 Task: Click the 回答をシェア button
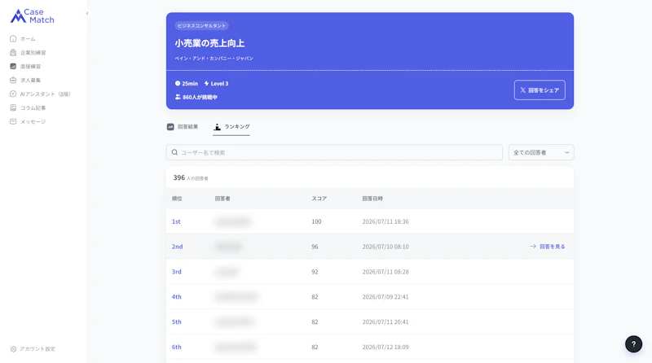(x=540, y=90)
